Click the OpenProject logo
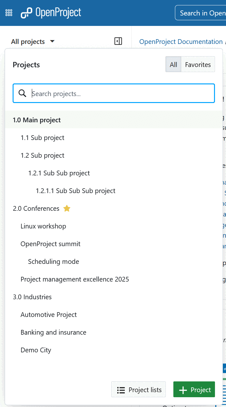 point(50,13)
